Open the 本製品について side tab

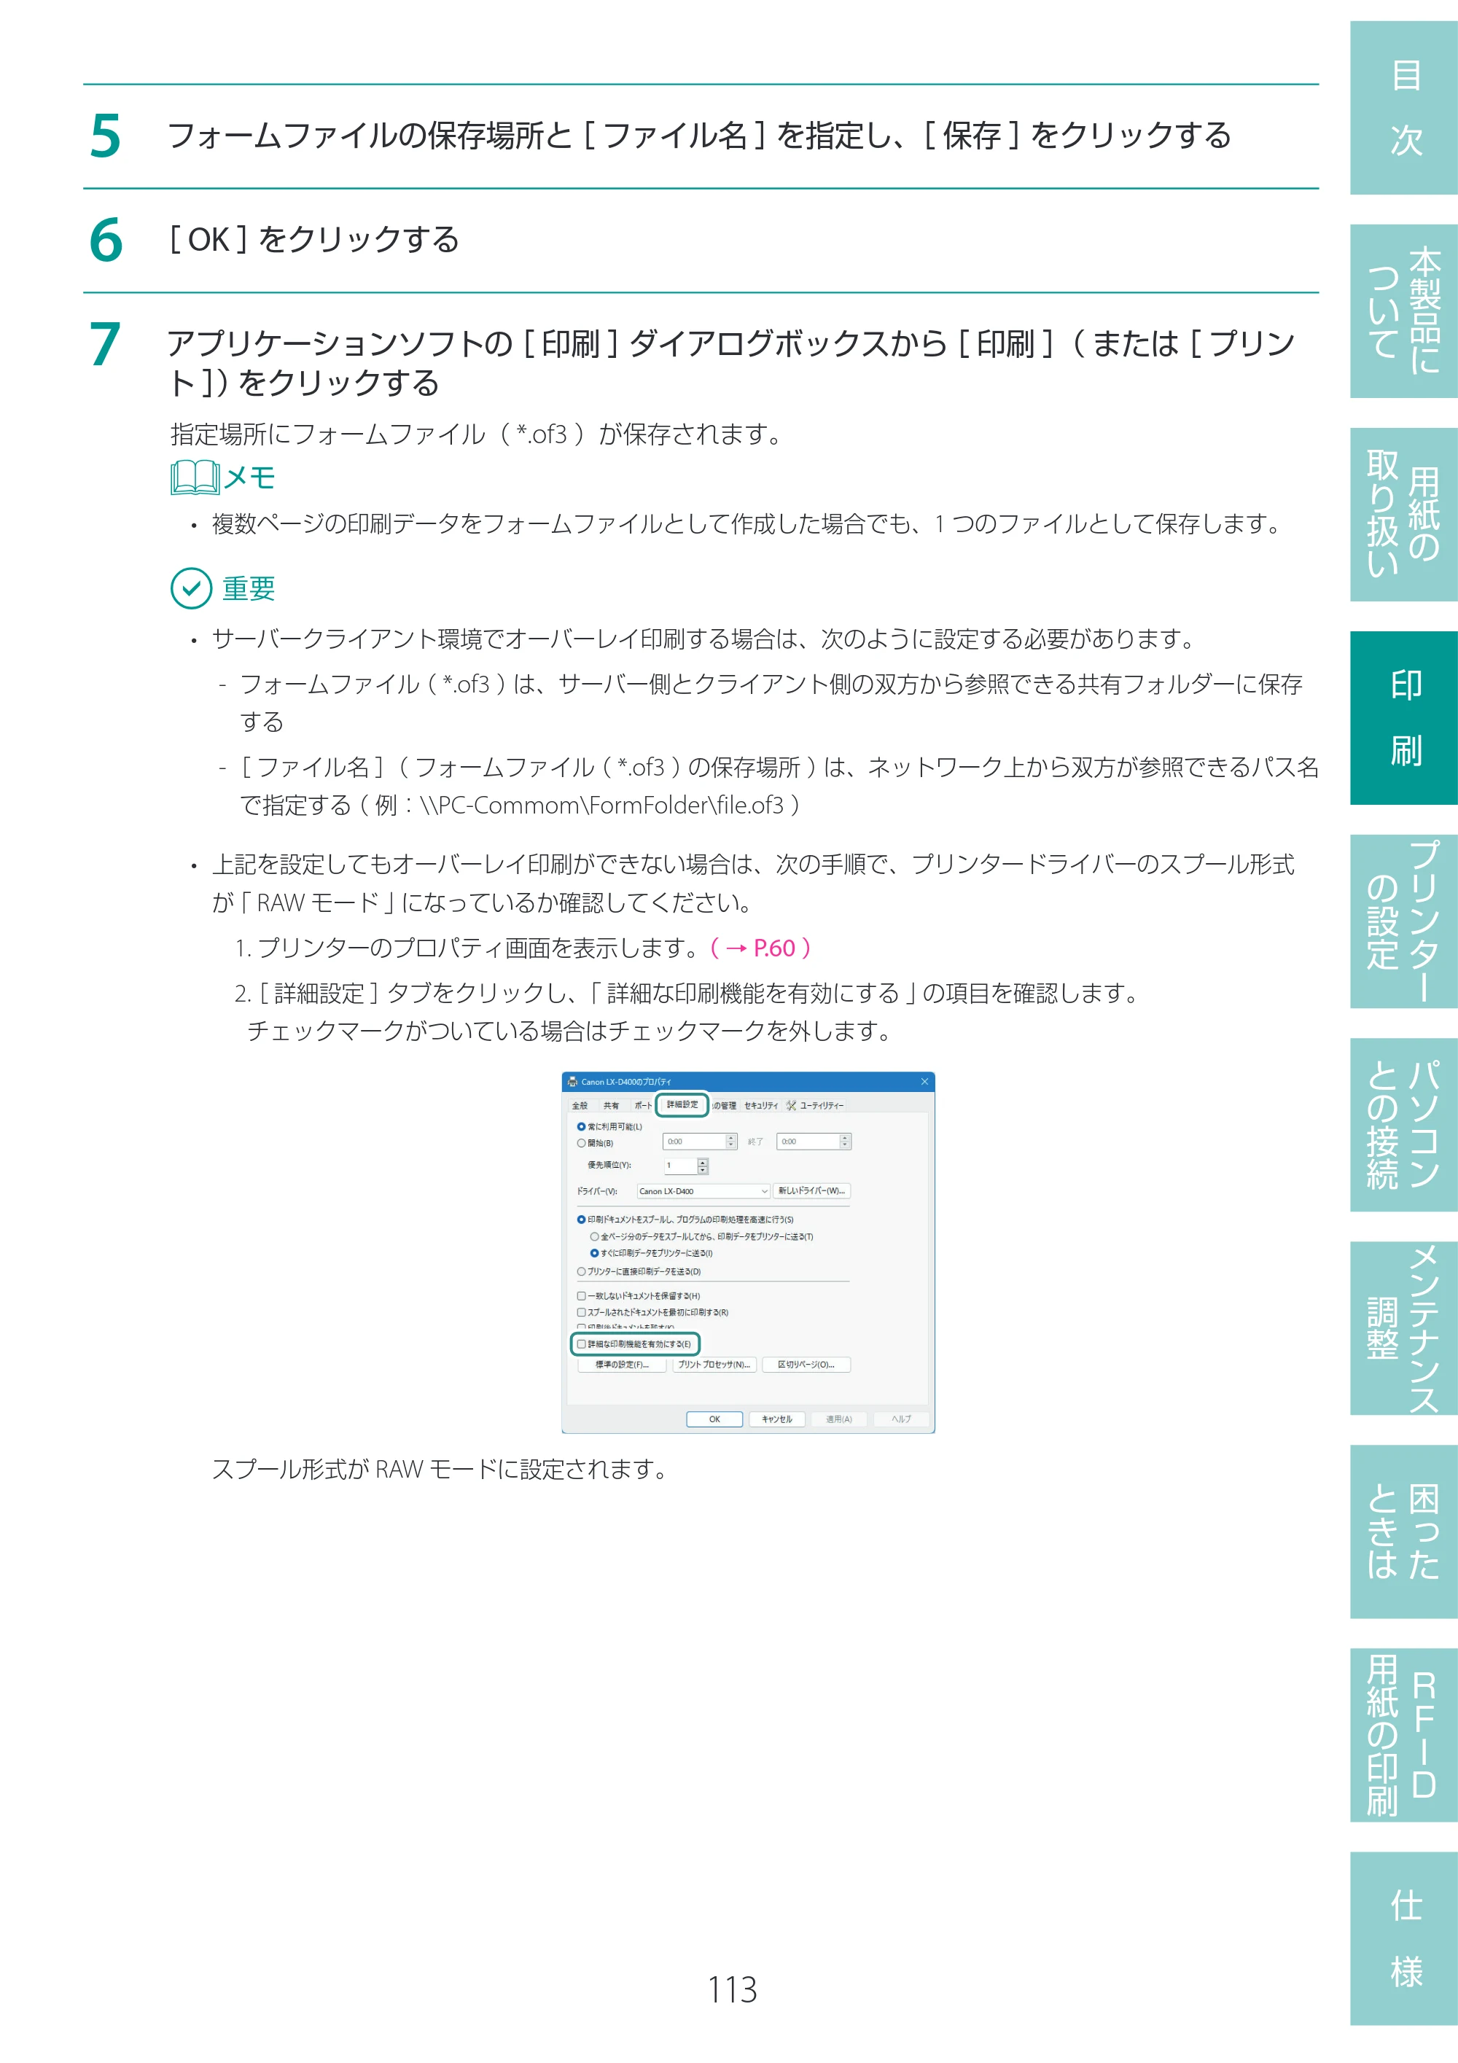pyautogui.click(x=1404, y=311)
